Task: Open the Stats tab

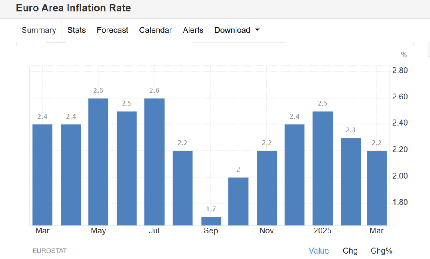Action: [76, 30]
